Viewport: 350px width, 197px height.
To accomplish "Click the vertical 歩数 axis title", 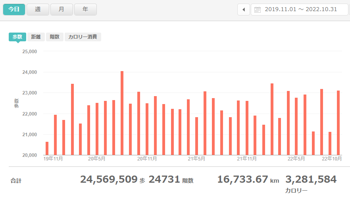I will tap(17, 103).
